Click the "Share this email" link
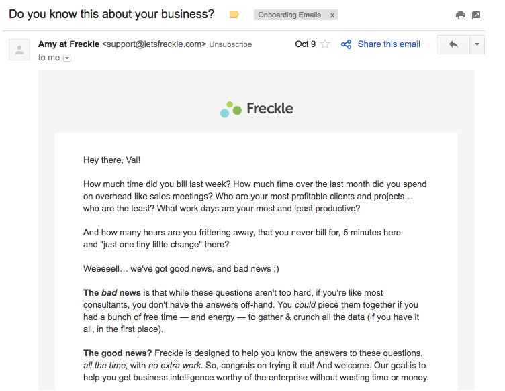Viewport: 505px width, 391px height. coord(389,44)
